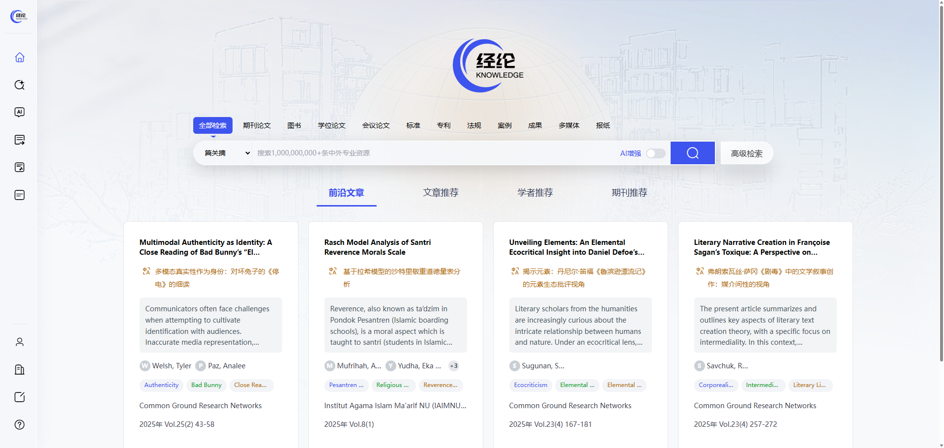Click the 经纶 KNOWLEDGE logo at top left

tap(18, 16)
